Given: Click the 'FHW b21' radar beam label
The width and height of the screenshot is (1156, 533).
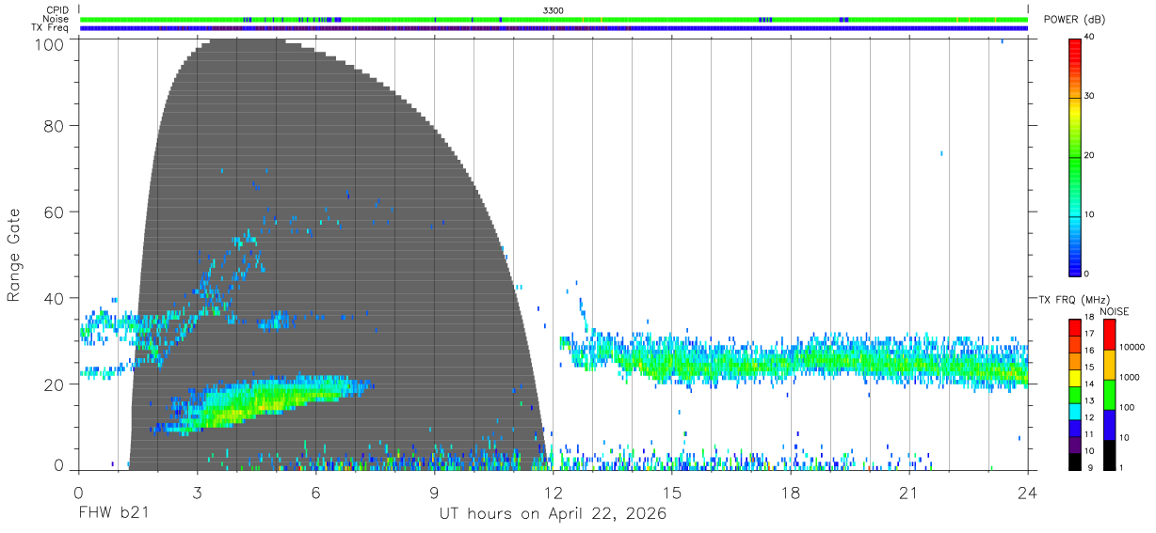Looking at the screenshot, I should point(112,514).
